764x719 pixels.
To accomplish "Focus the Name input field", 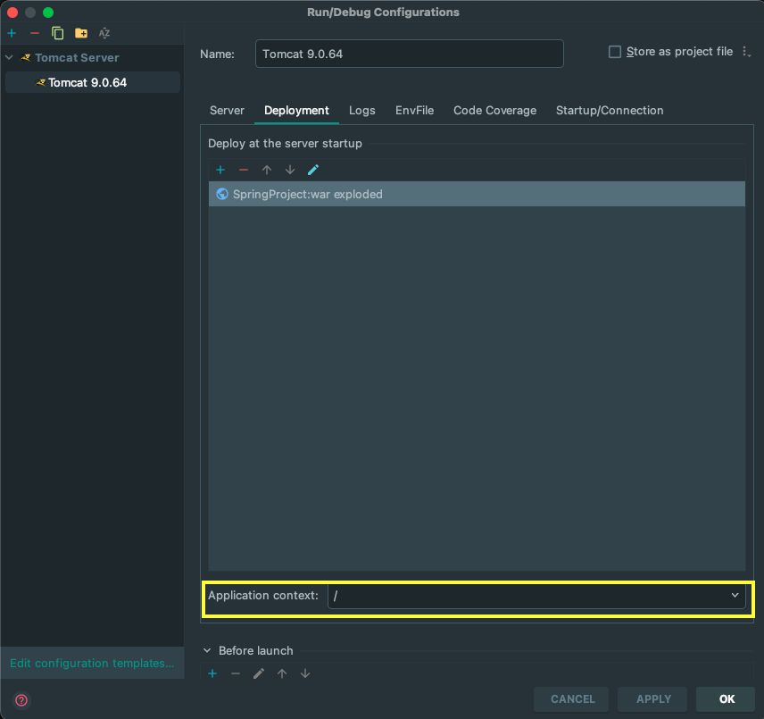I will click(410, 54).
